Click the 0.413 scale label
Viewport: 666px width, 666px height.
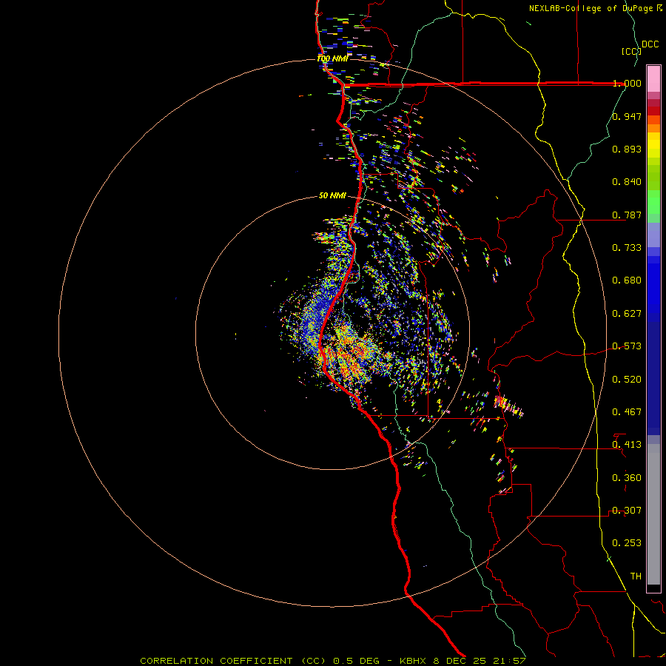tap(627, 445)
